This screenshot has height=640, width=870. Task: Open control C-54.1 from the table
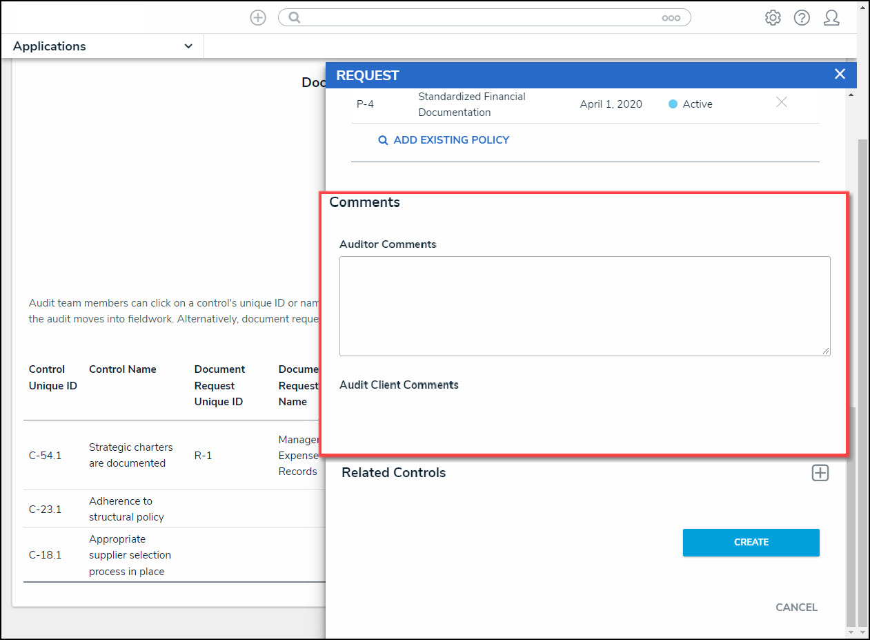pyautogui.click(x=45, y=456)
